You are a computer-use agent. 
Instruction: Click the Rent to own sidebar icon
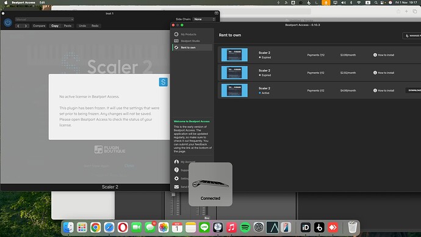[176, 48]
